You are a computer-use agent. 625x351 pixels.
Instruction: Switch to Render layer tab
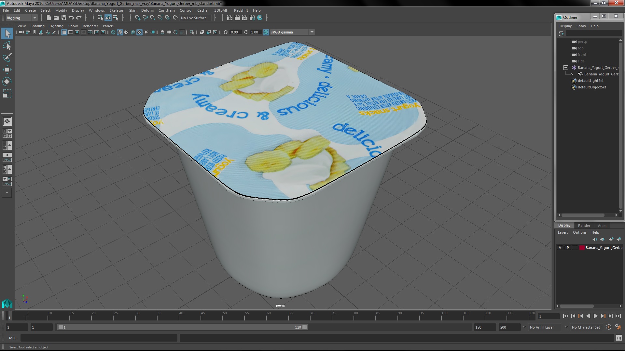584,226
